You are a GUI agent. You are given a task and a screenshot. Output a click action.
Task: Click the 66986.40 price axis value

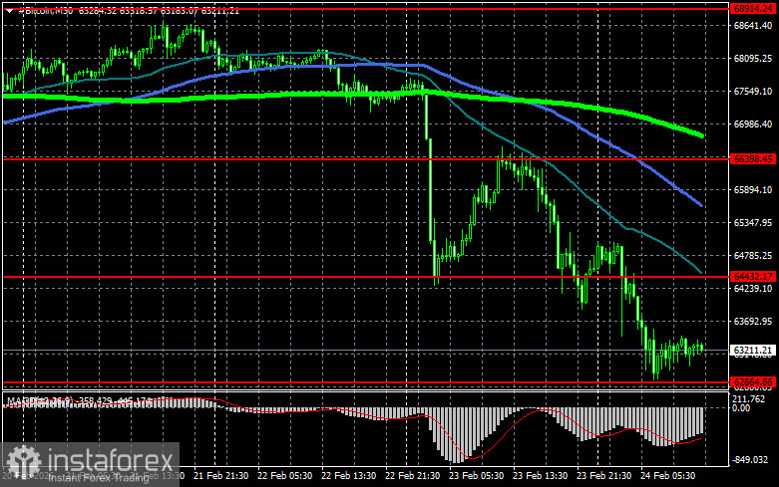tap(753, 123)
